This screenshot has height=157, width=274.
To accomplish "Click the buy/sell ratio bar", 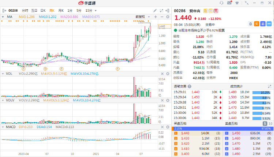I will pyautogui.click(x=223, y=128).
